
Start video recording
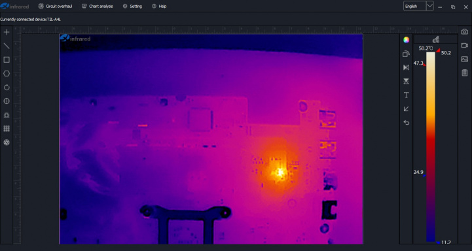[x=465, y=45]
